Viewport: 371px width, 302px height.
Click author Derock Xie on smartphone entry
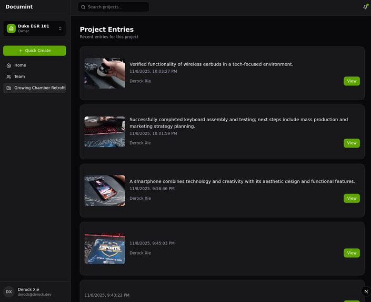point(140,198)
